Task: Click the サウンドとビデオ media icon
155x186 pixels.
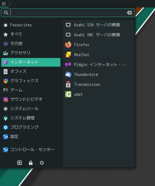Action: tap(6, 100)
